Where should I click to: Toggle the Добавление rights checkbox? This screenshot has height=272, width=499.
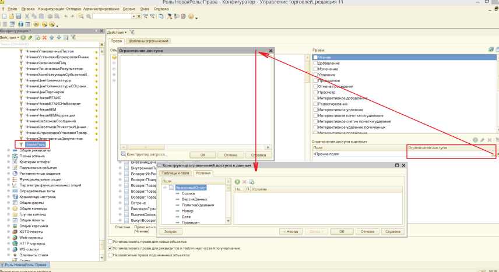(x=316, y=63)
